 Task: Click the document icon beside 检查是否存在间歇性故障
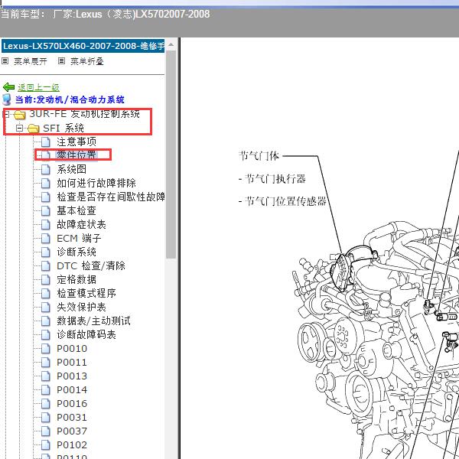click(46, 197)
